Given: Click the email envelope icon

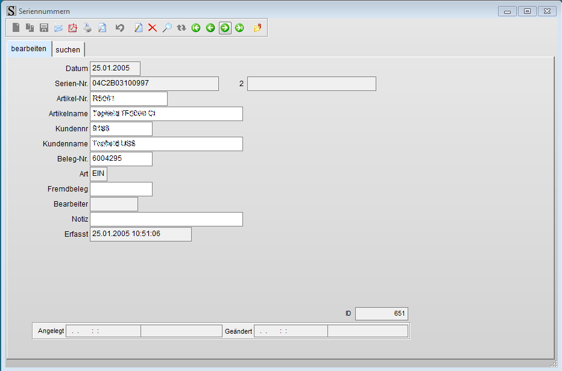Looking at the screenshot, I should [x=58, y=28].
